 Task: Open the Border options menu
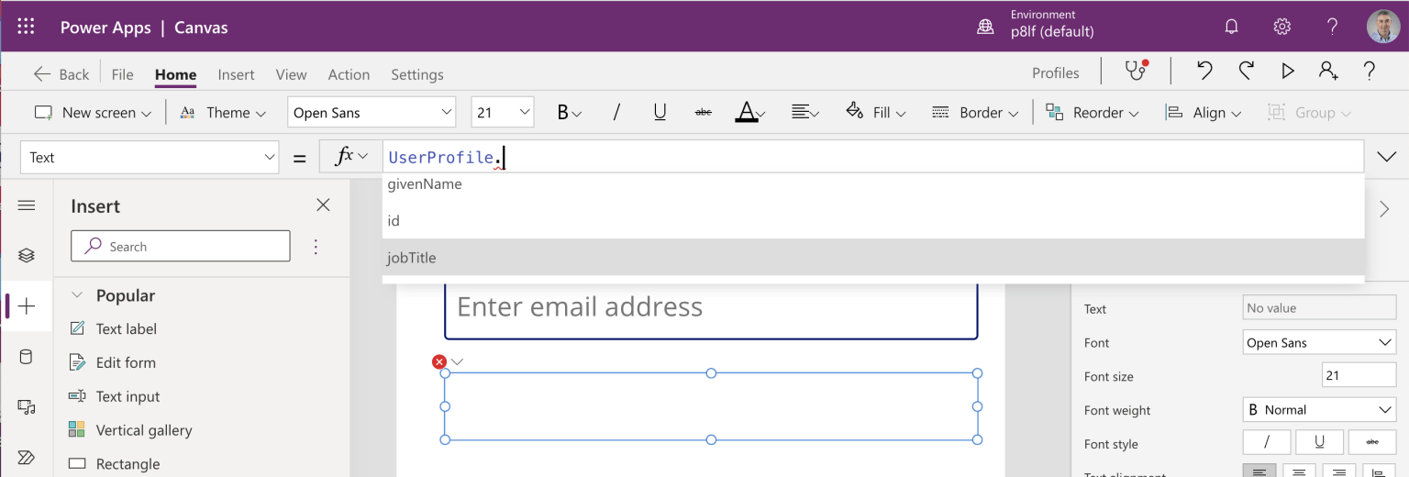click(x=975, y=112)
